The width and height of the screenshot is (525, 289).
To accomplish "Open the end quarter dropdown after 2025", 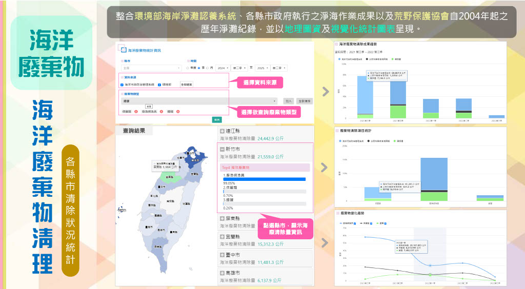I will (x=279, y=68).
